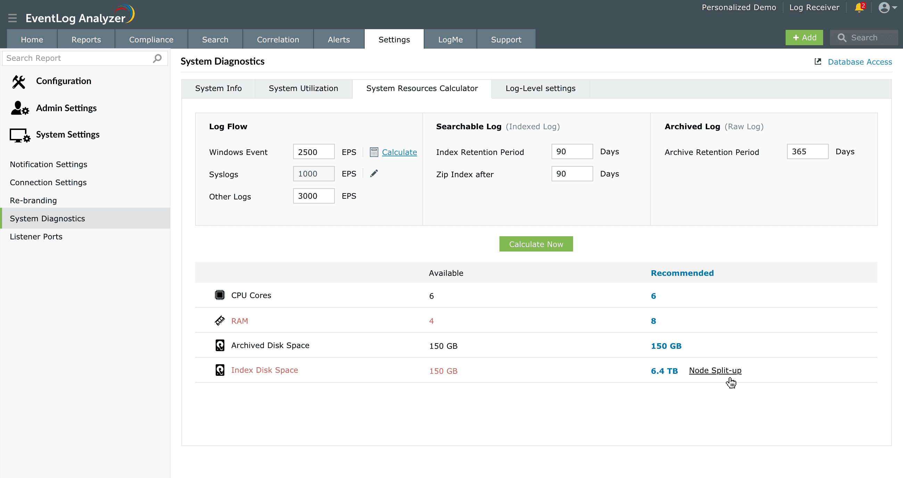Viewport: 903px width, 478px height.
Task: Click the green Add button
Action: tap(804, 38)
